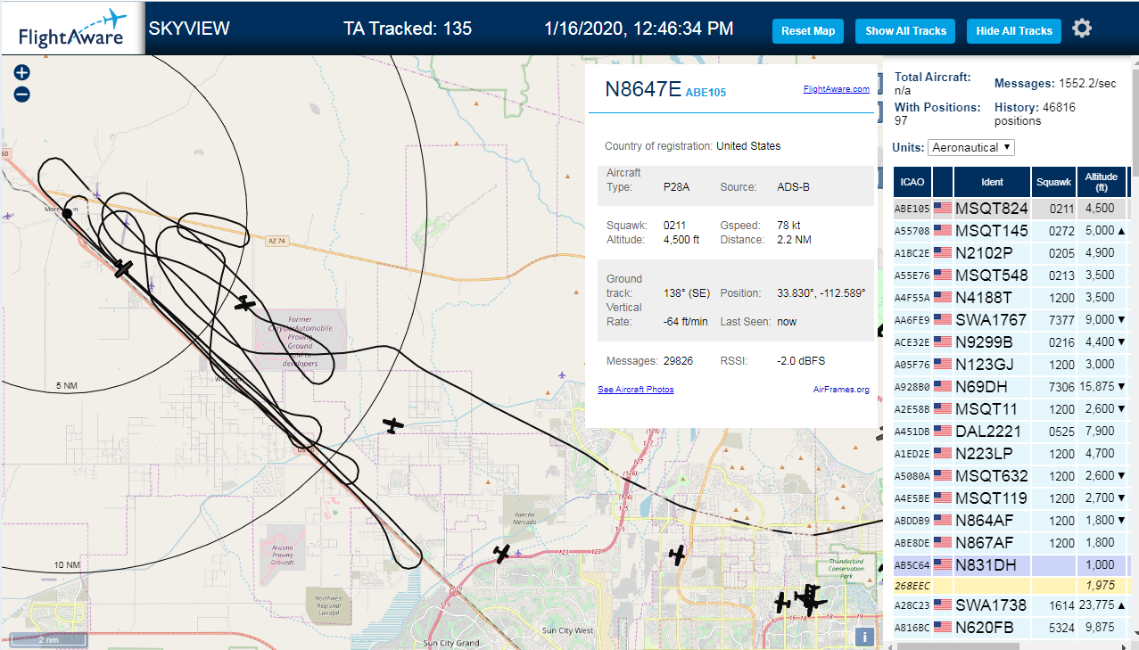Open See Aircraft Photos link
Screen dimensions: 1139x650
pyautogui.click(x=635, y=390)
